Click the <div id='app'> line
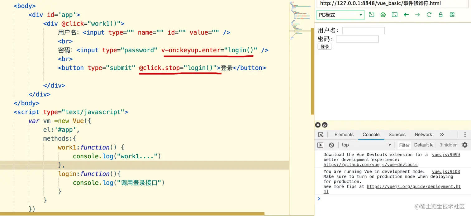Image resolution: width=471 pixels, height=216 pixels. tap(55, 15)
